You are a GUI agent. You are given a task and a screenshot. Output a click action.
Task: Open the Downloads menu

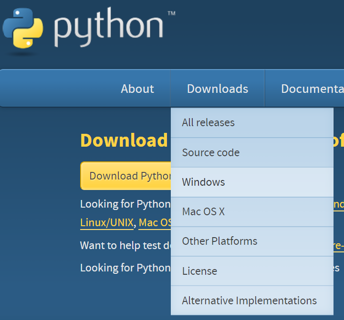(218, 89)
